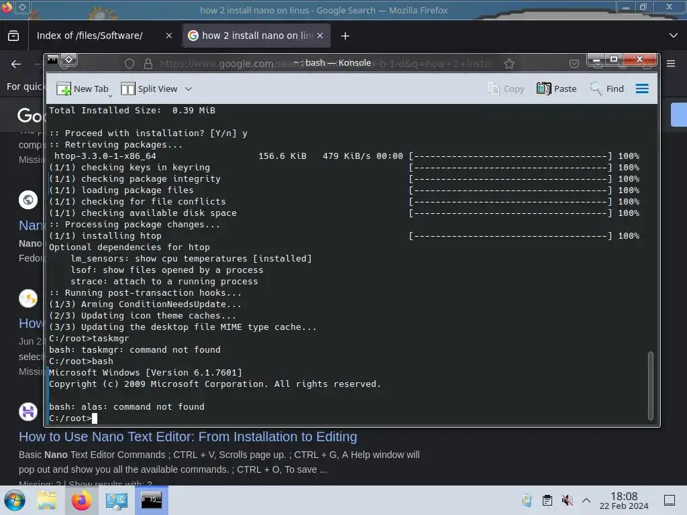Open a new Firefox tab with plus
The height and width of the screenshot is (515, 687).
pos(346,36)
